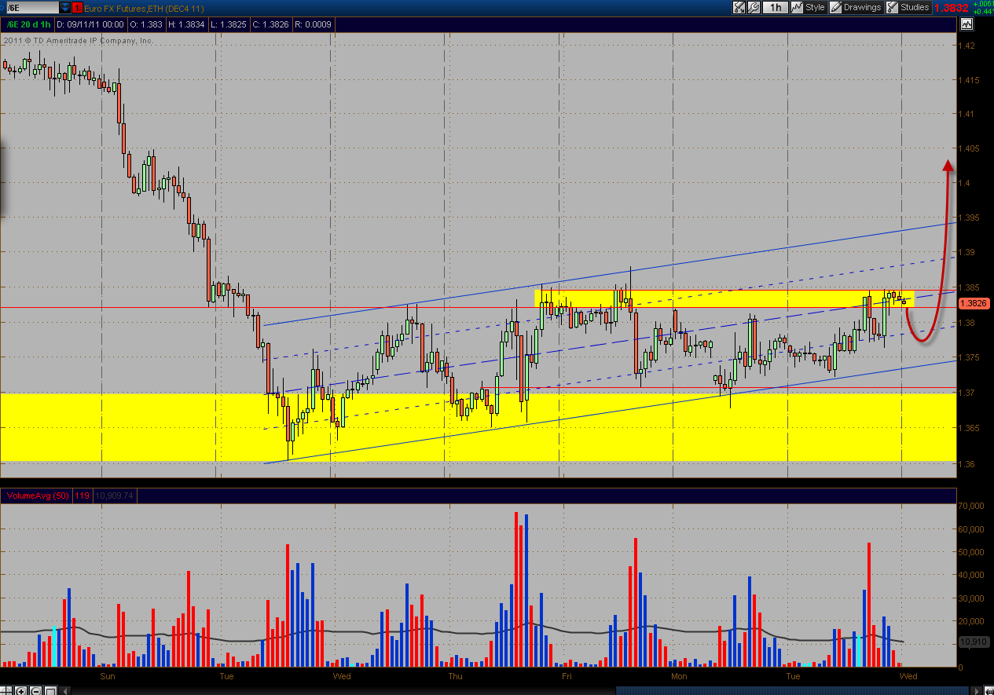994x695 pixels.
Task: Click the Thu label on the time axis
Action: coord(456,676)
